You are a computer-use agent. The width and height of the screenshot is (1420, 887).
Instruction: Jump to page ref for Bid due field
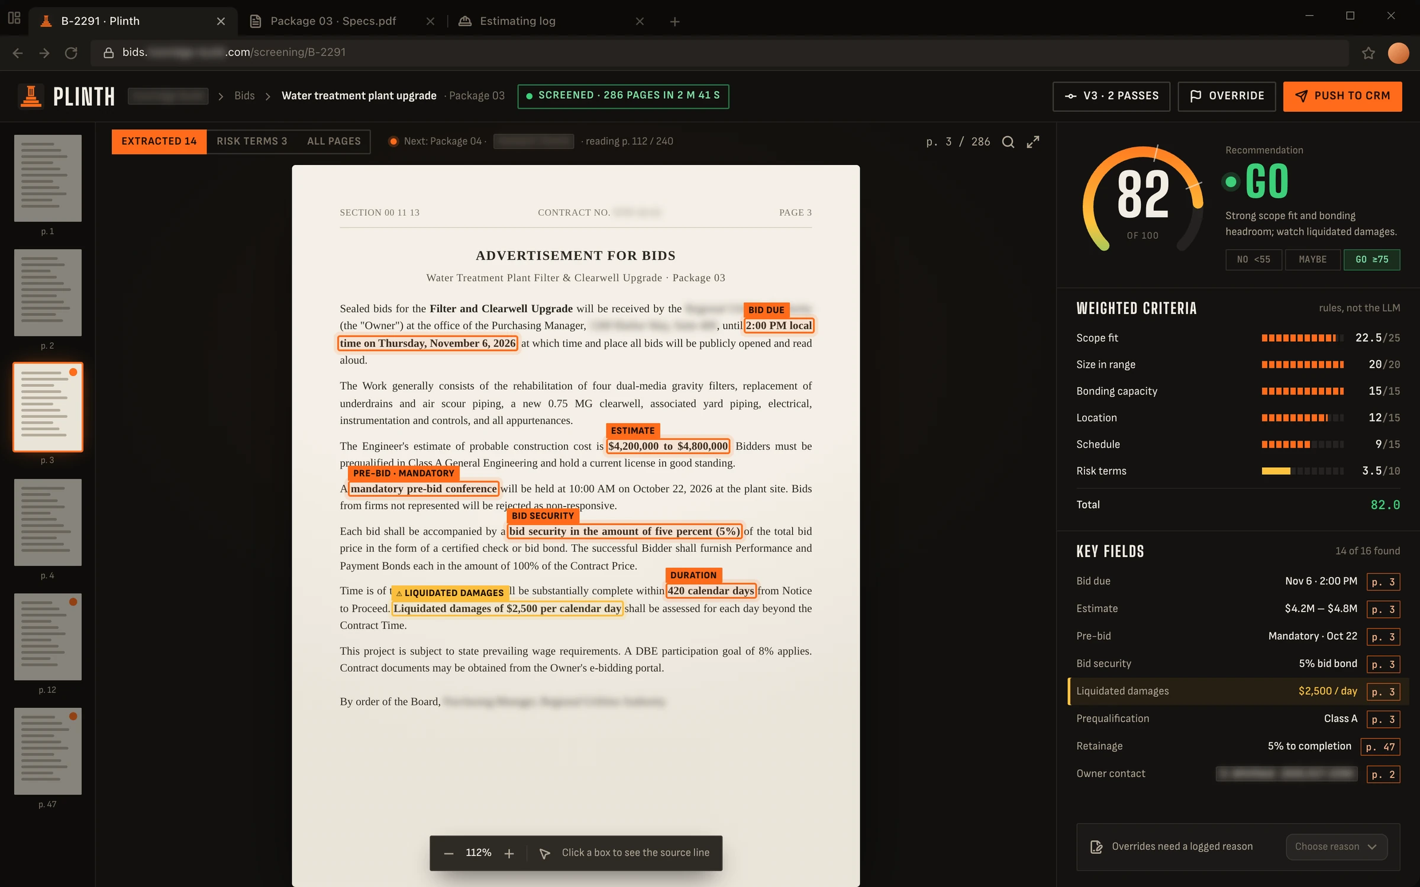click(1383, 581)
